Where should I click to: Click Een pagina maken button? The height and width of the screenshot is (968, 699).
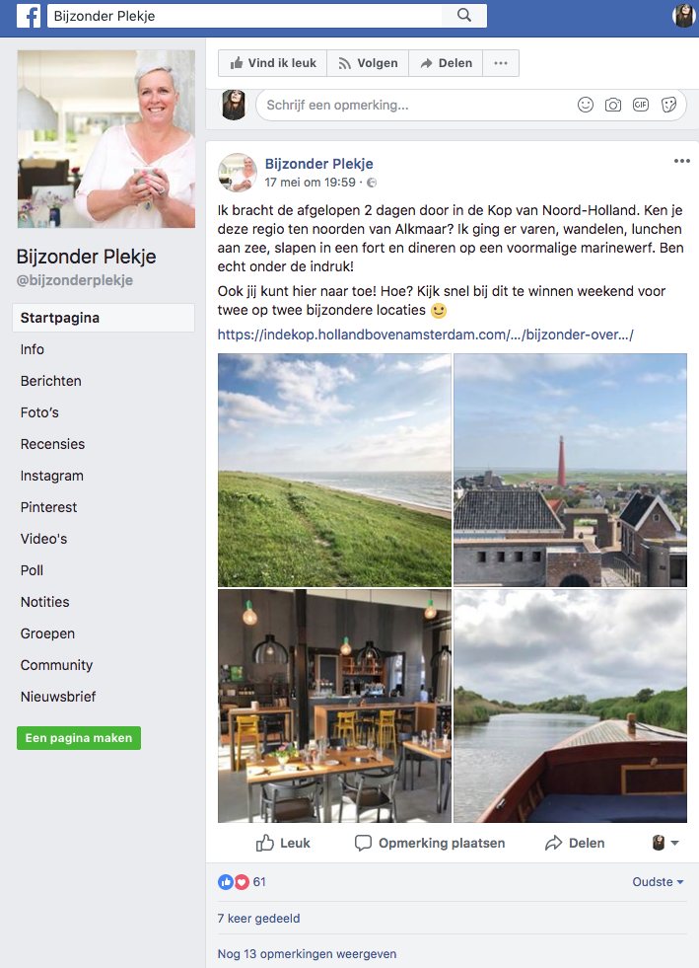point(78,738)
